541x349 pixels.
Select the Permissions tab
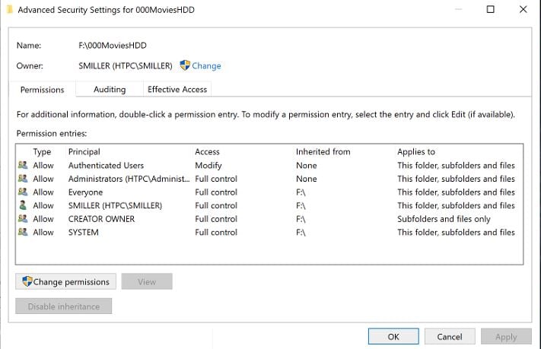pos(42,90)
